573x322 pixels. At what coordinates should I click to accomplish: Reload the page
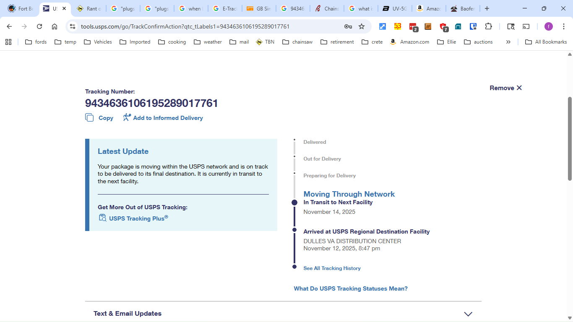tap(39, 26)
